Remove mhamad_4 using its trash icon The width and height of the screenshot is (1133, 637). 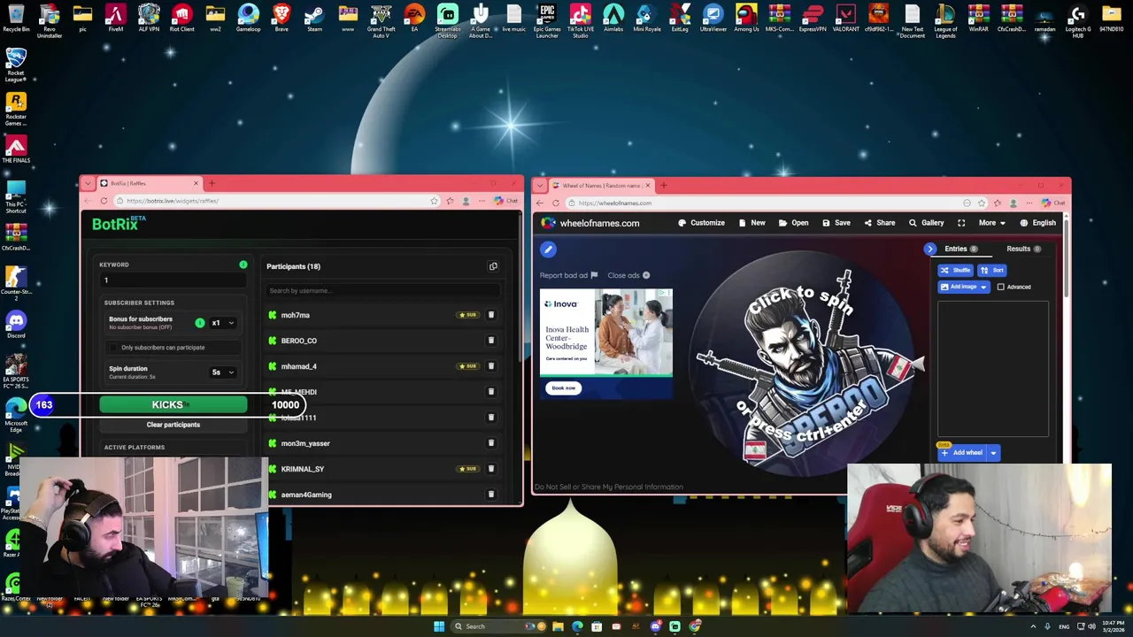pos(491,366)
